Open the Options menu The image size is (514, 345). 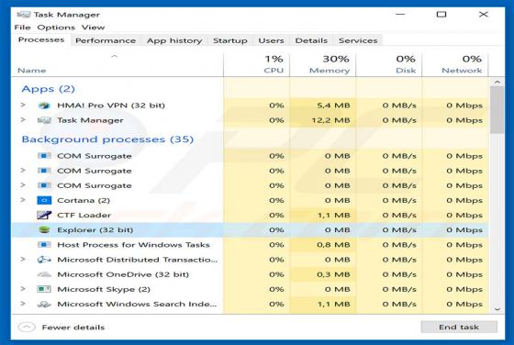coord(56,28)
